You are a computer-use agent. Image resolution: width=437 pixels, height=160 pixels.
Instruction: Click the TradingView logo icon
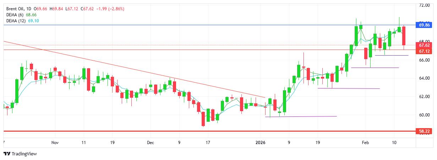[x=6, y=154]
